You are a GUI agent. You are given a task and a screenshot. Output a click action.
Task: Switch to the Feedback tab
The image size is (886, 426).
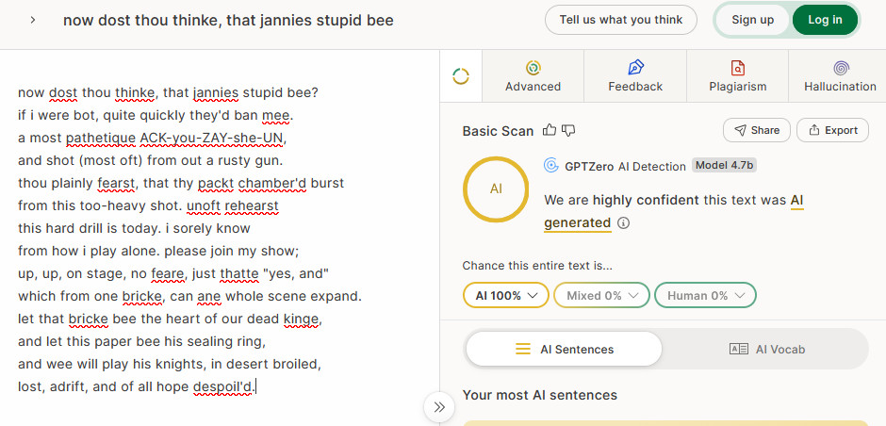pos(635,76)
